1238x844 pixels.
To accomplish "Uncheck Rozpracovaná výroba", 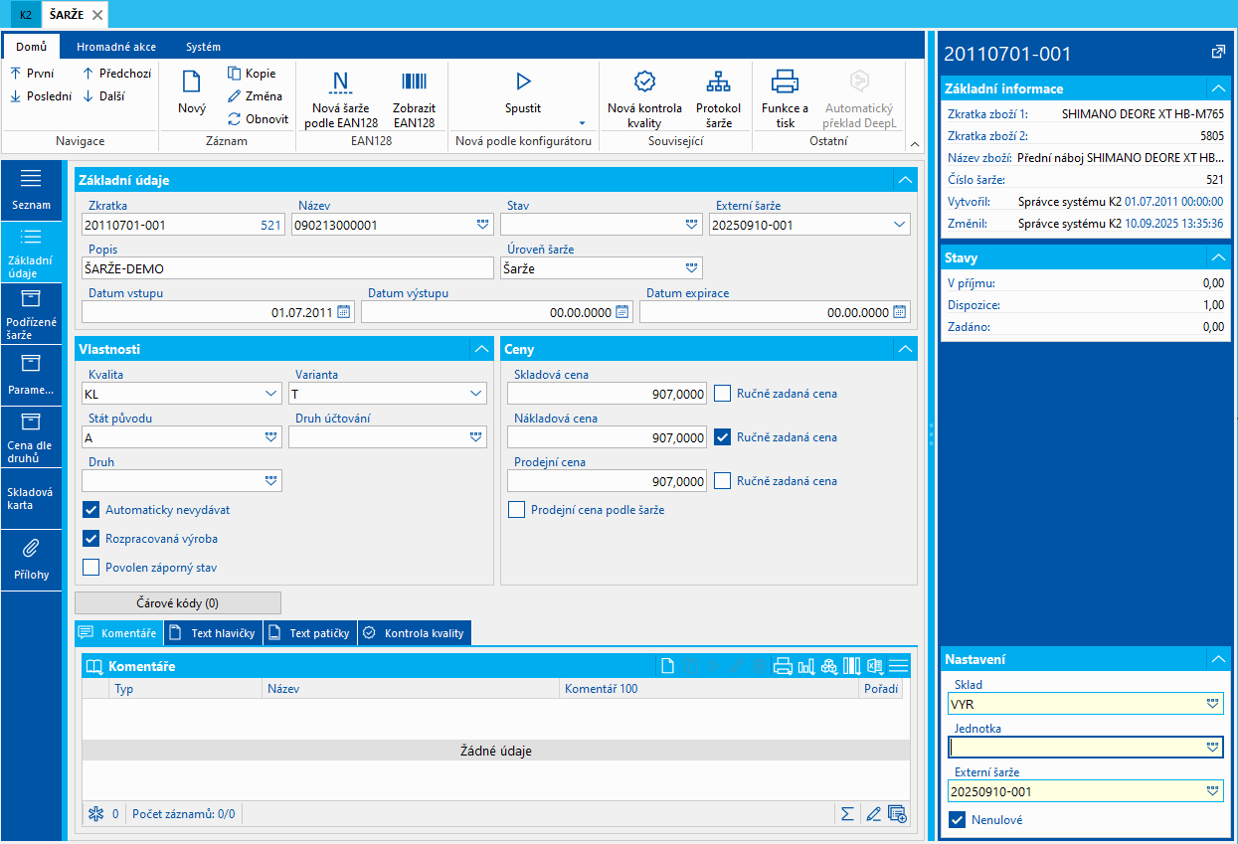I will (90, 539).
